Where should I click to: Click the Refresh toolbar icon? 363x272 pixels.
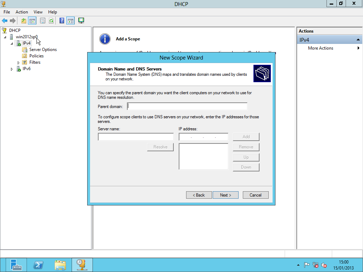[x=51, y=21]
